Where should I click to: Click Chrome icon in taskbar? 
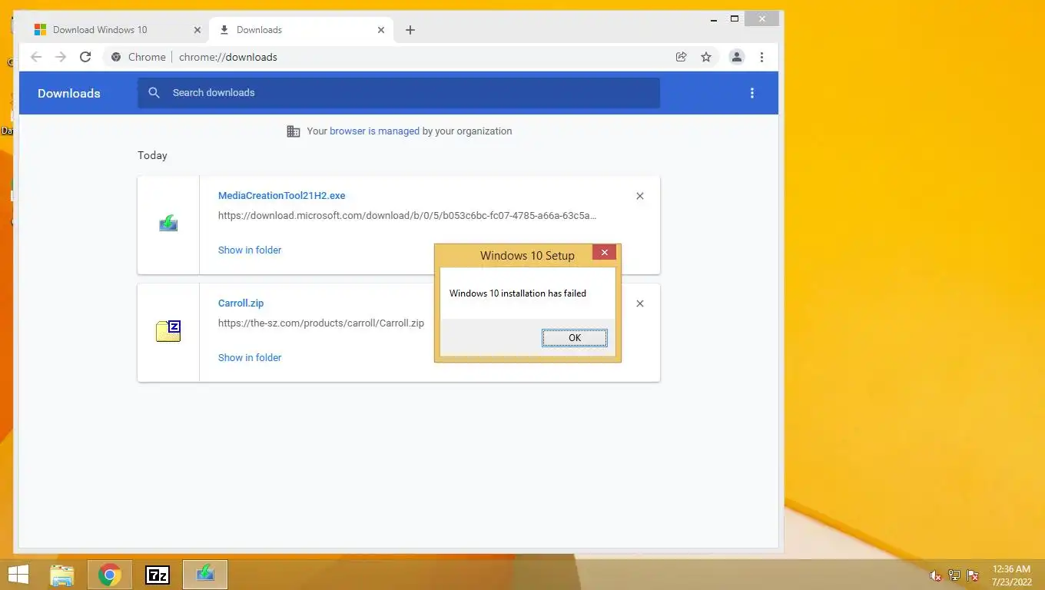coord(110,575)
